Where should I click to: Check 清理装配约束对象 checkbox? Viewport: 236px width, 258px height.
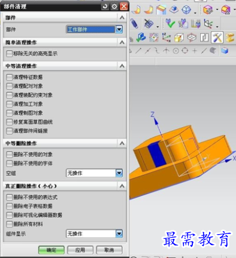tap(9, 95)
